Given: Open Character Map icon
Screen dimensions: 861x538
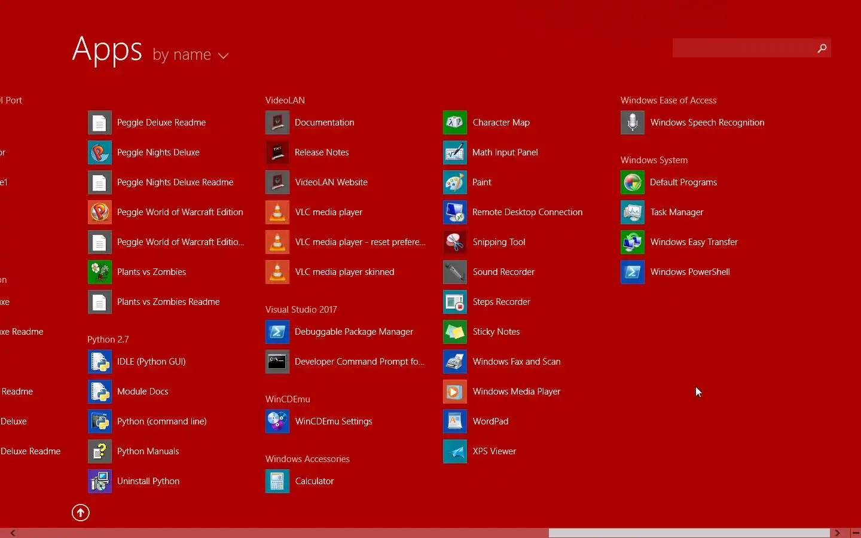Looking at the screenshot, I should (455, 123).
